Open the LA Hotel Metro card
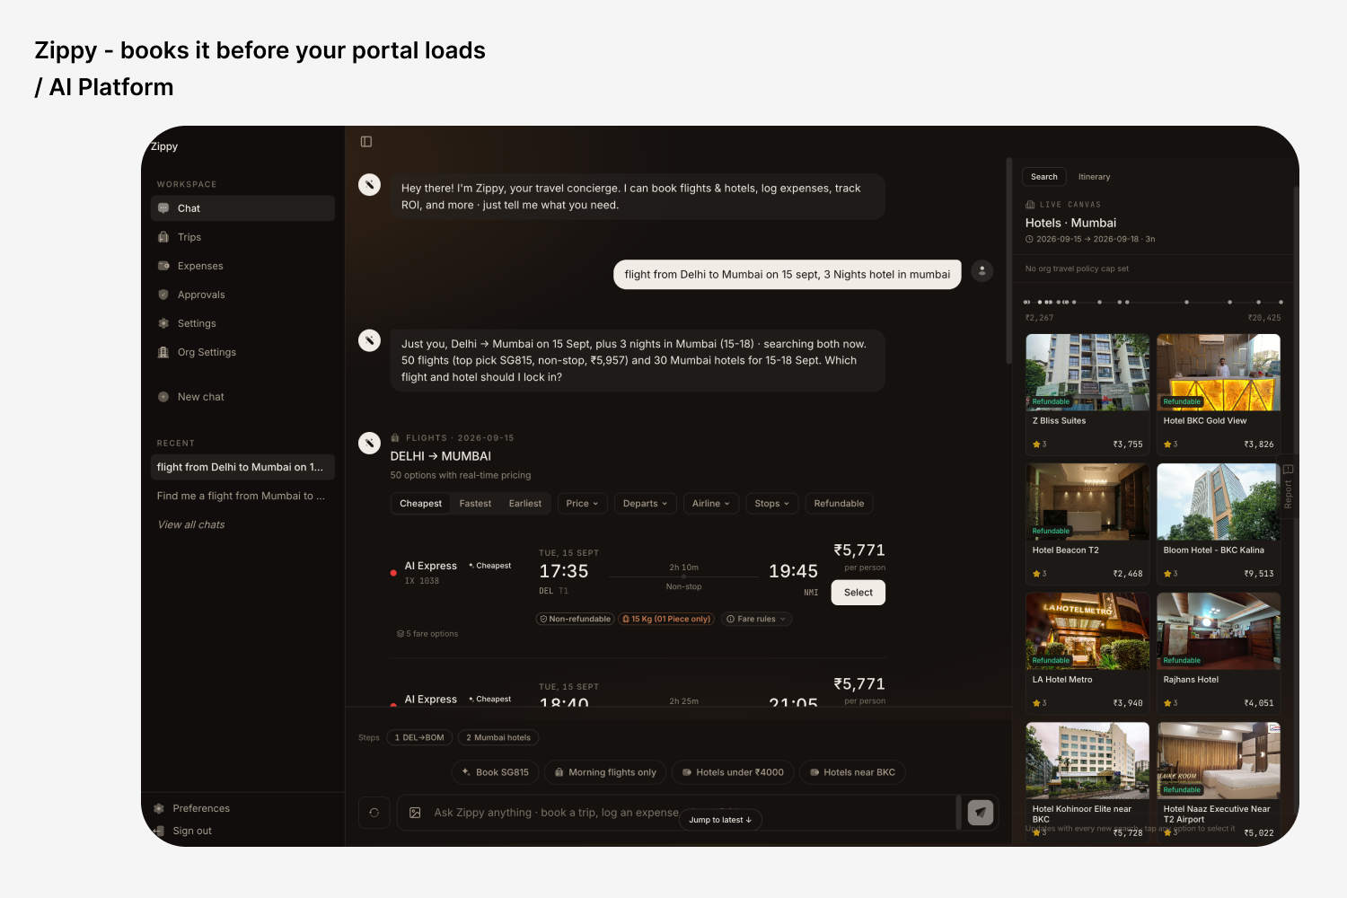The image size is (1347, 898). [x=1087, y=653]
